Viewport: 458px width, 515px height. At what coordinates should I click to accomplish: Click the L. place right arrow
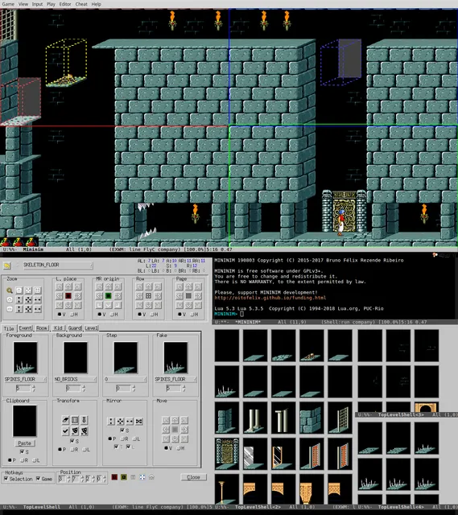(x=77, y=296)
